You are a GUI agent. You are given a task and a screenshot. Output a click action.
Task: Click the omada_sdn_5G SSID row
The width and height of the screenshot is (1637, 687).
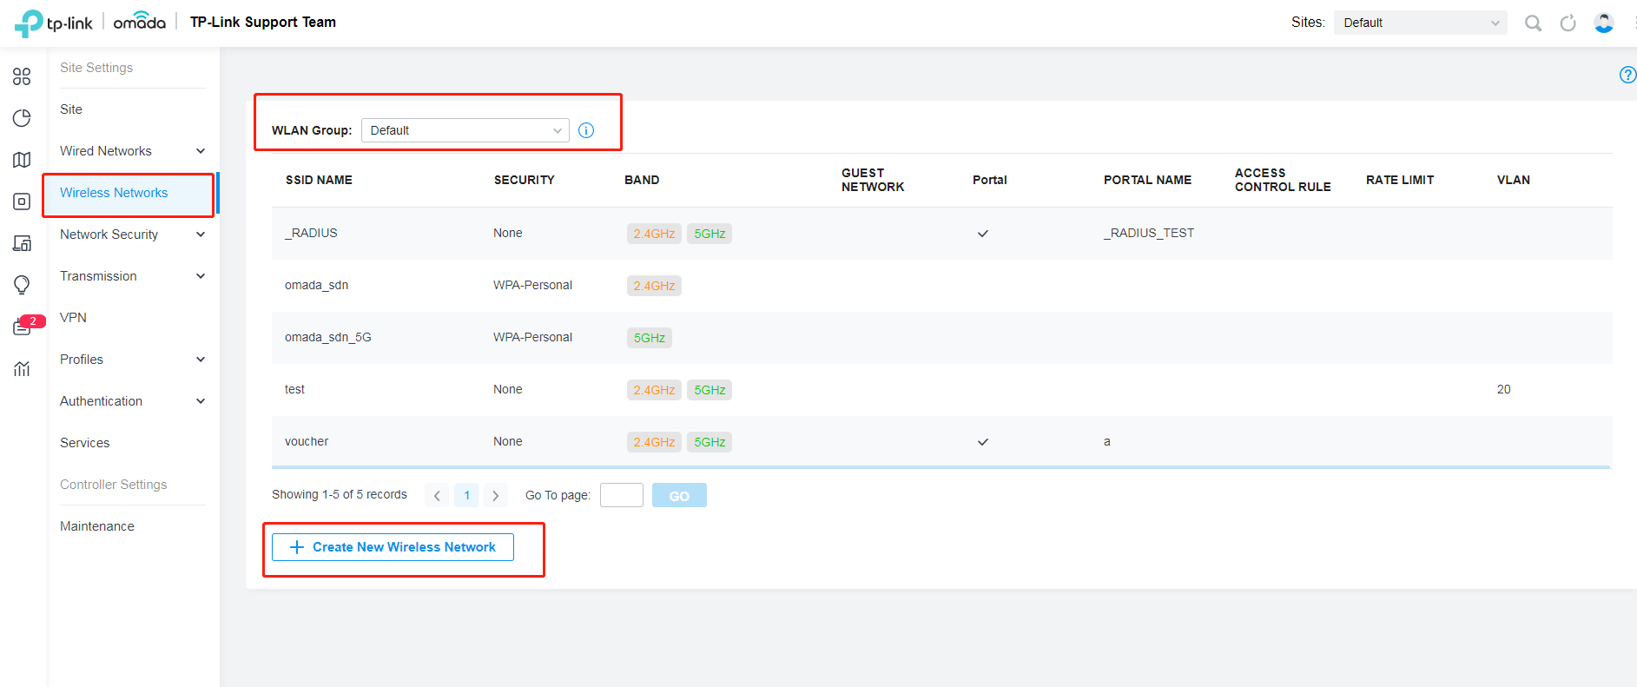pos(941,337)
